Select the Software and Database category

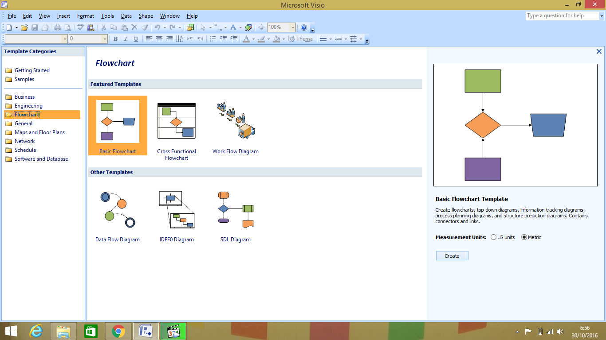[x=41, y=159]
